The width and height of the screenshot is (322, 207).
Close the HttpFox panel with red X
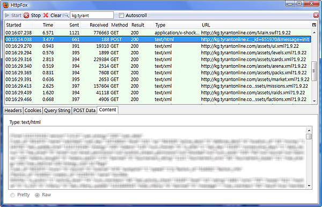click(x=316, y=15)
